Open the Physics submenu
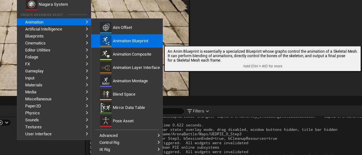Viewport: 362px width, 155px height. tap(54, 113)
